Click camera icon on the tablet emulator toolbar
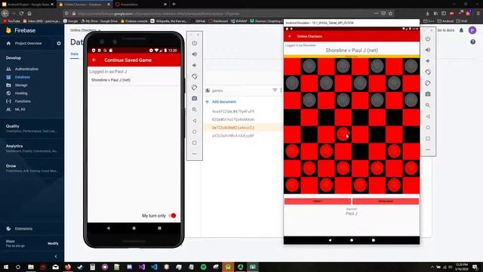 [x=428, y=94]
